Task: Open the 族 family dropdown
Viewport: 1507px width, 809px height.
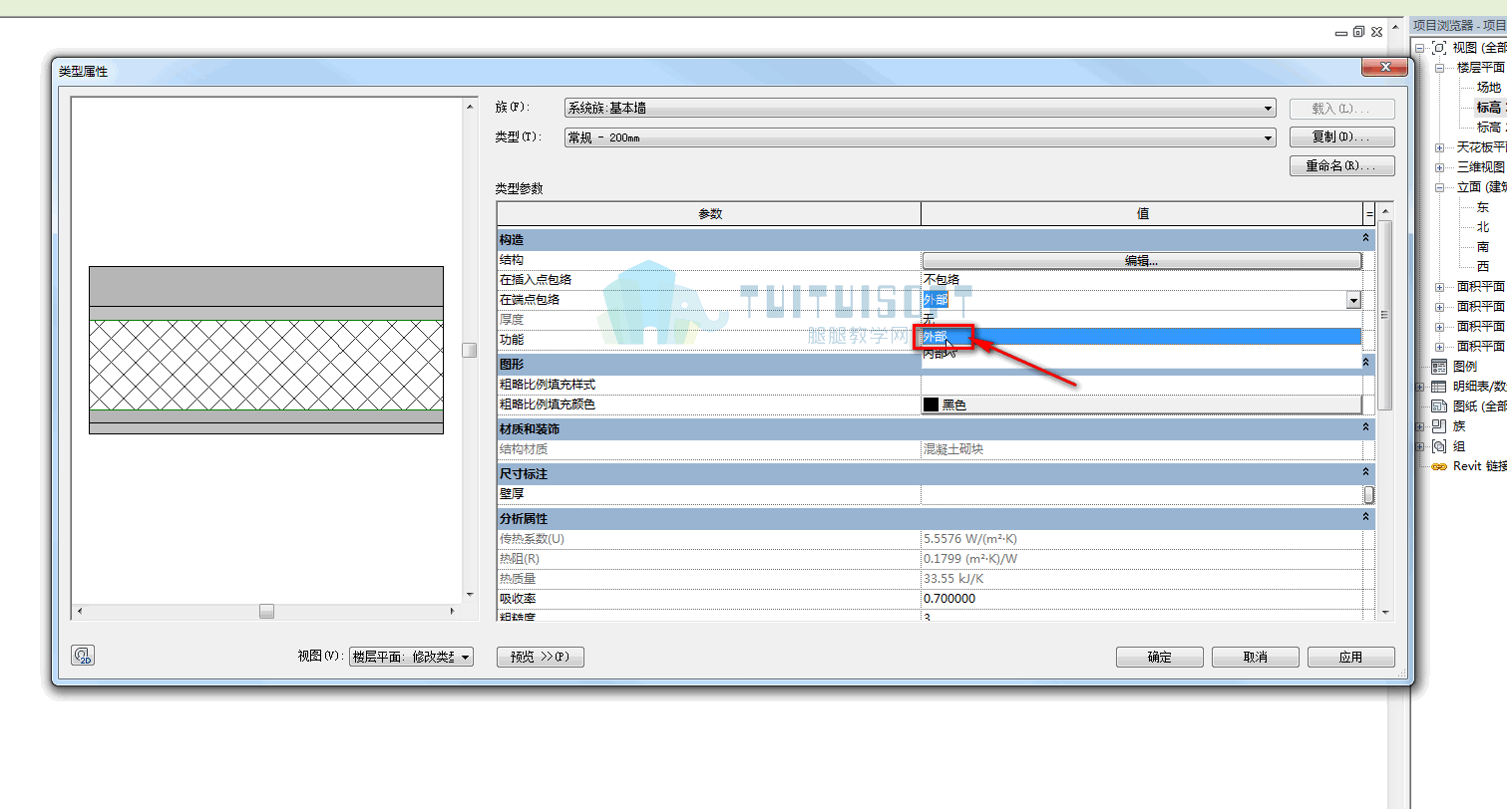Action: point(1268,108)
